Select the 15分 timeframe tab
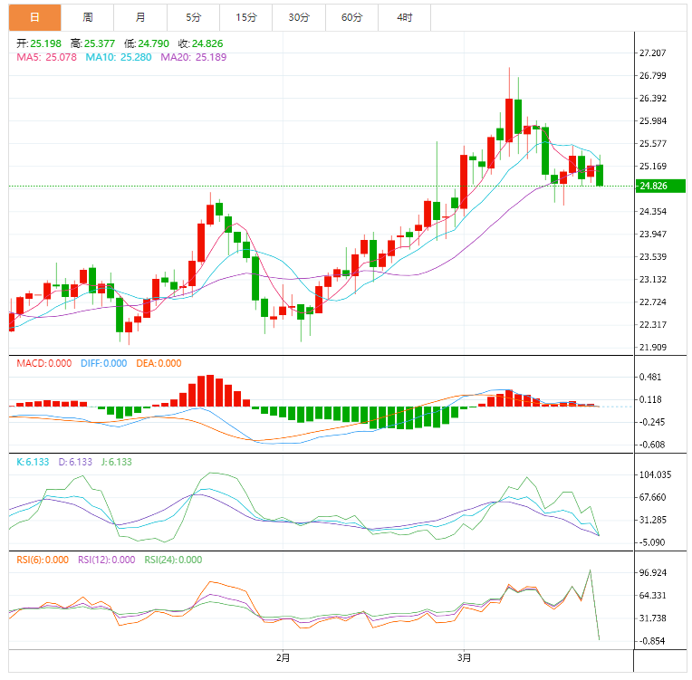This screenshot has width=692, height=680. (x=245, y=17)
